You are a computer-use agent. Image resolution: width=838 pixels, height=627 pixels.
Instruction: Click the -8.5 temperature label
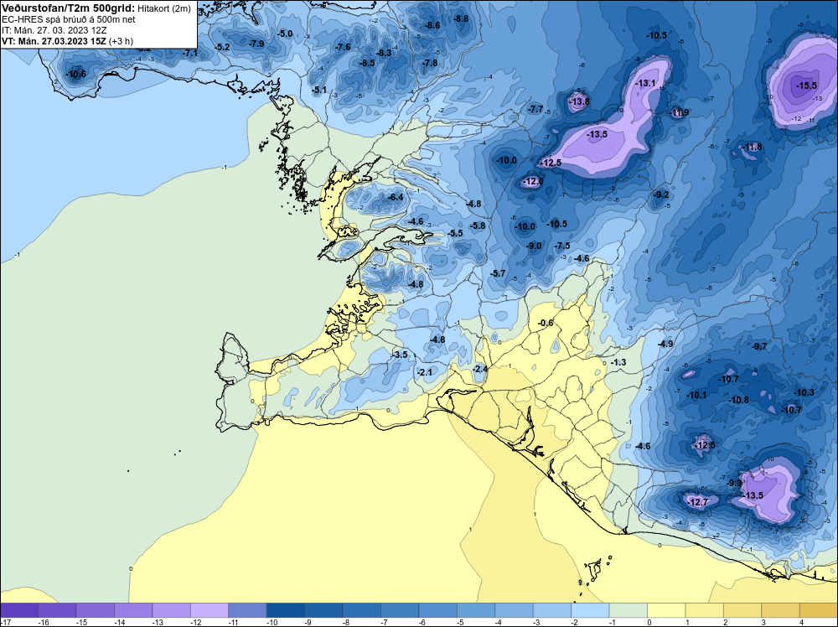coord(367,63)
